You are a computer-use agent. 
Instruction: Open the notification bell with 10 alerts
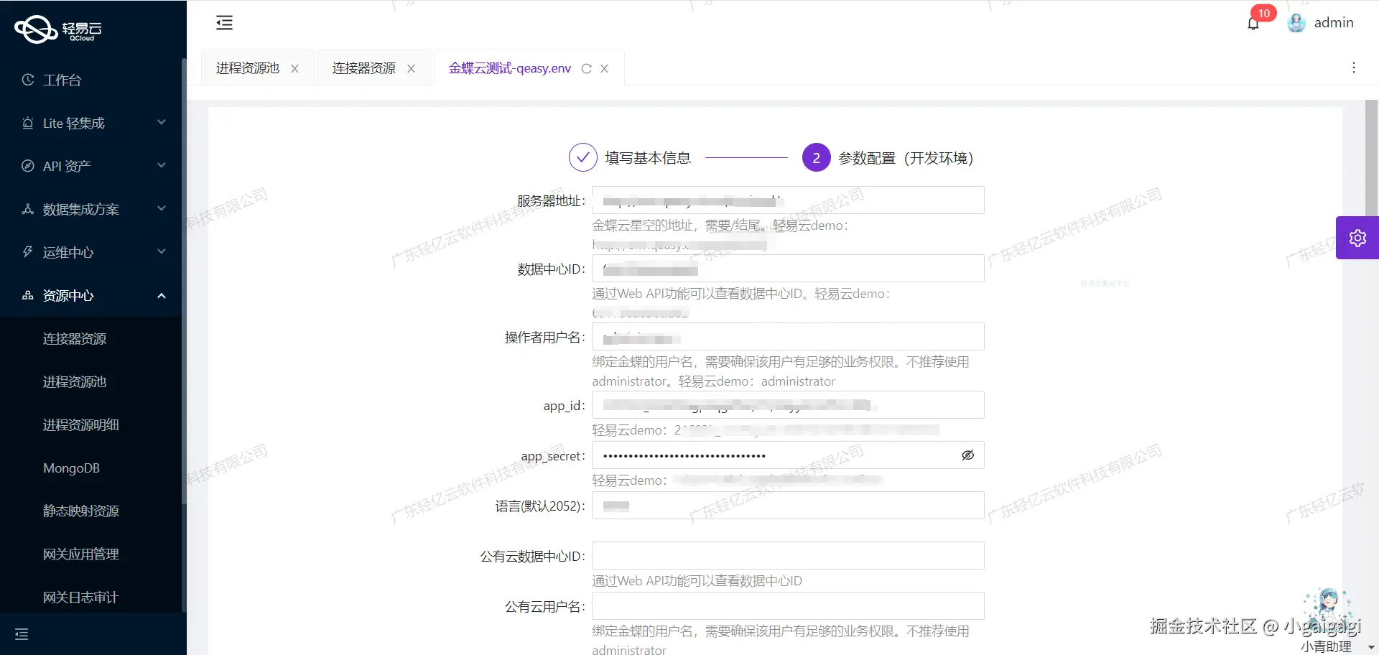click(x=1252, y=22)
